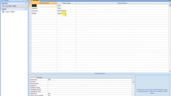Select the sname field name cell
Image resolution: width=171 pixels, height=96 pixels.
[44, 8]
